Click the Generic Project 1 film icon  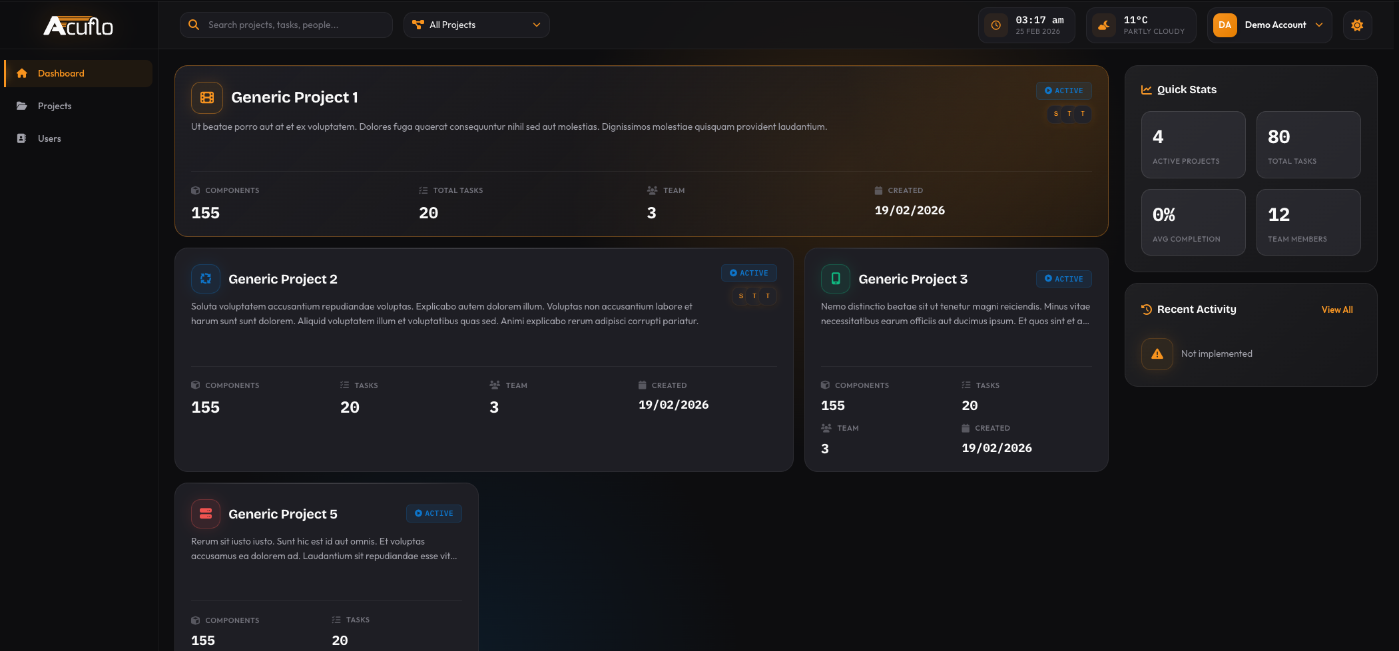tap(206, 97)
